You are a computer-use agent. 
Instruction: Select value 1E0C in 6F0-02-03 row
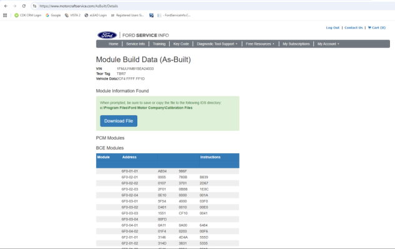pyautogui.click(x=204, y=189)
